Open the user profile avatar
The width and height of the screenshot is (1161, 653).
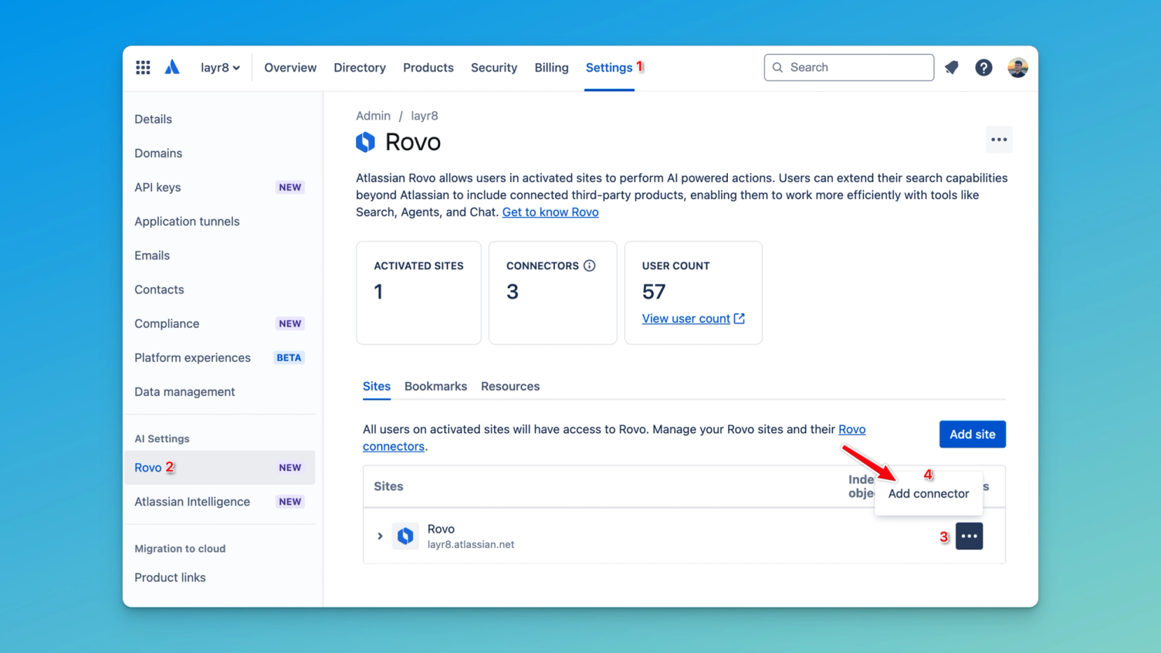pyautogui.click(x=1017, y=68)
